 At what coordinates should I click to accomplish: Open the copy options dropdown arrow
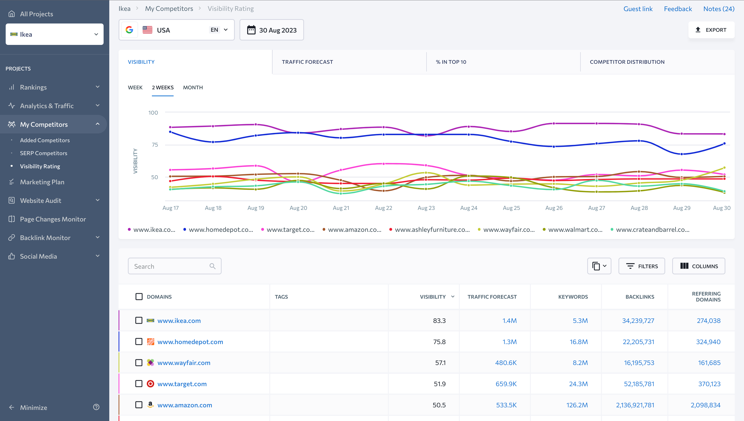(605, 266)
